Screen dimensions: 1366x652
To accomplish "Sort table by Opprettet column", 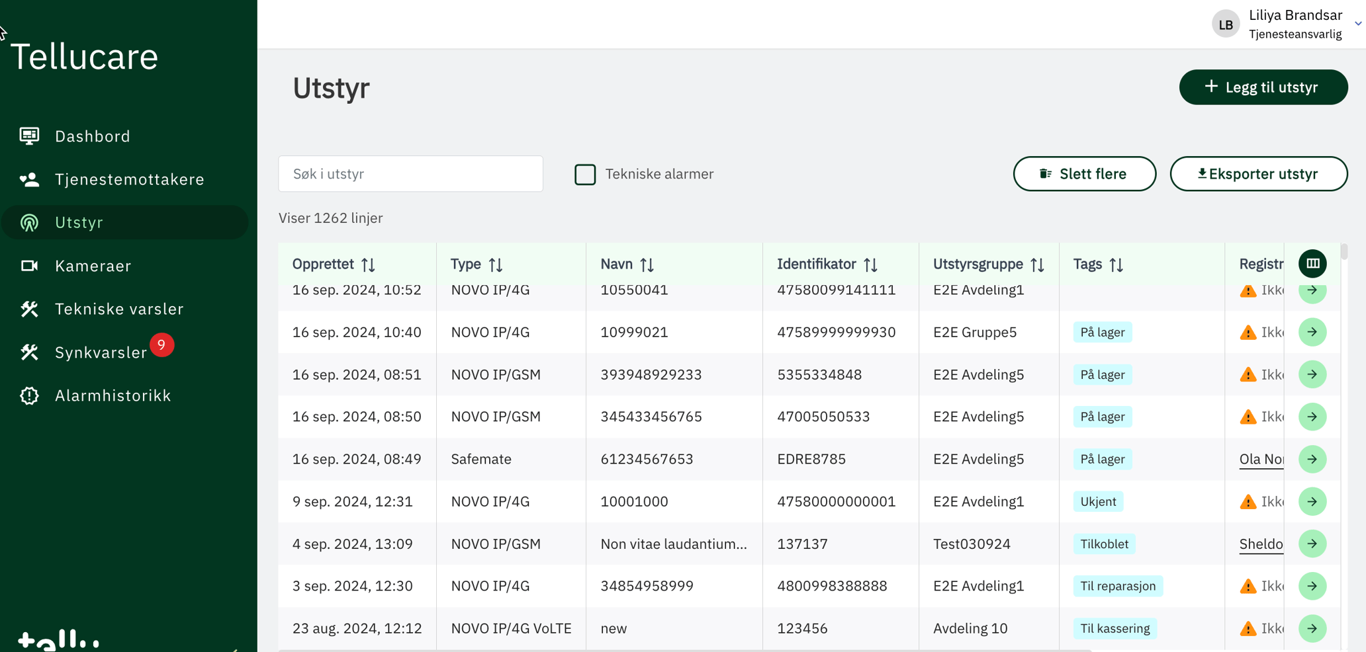I will pyautogui.click(x=369, y=265).
